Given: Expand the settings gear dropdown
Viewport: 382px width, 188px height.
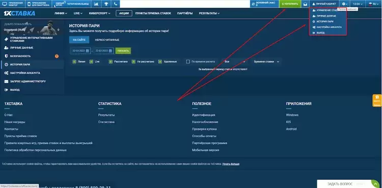Looking at the screenshot, I should point(345,4).
